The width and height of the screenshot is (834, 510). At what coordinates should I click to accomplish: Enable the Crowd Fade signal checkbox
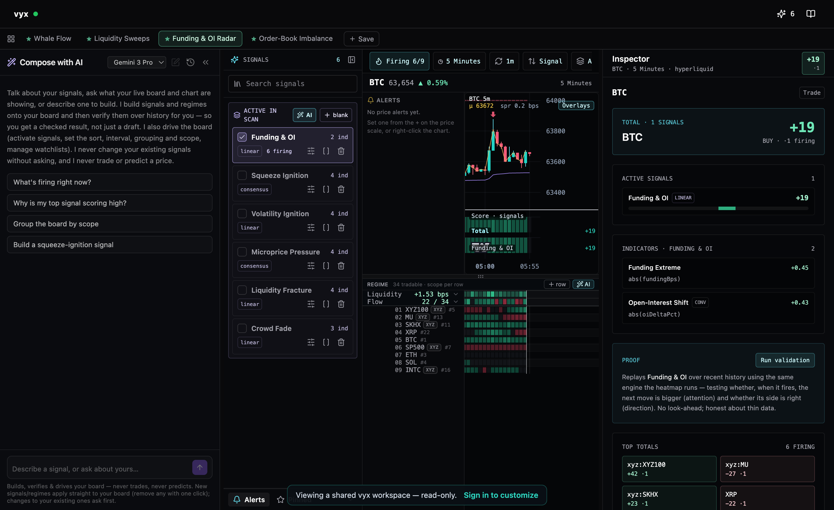pos(242,329)
